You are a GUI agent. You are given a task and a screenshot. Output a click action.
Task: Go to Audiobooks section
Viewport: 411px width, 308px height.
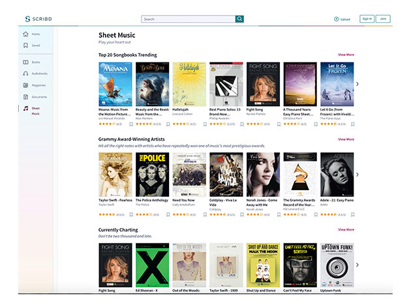coord(35,74)
